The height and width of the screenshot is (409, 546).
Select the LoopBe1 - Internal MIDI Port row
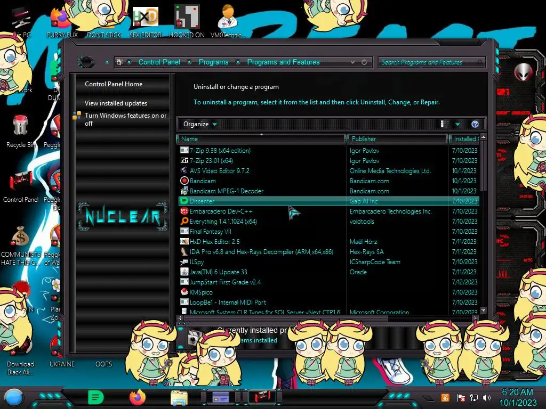click(x=328, y=302)
